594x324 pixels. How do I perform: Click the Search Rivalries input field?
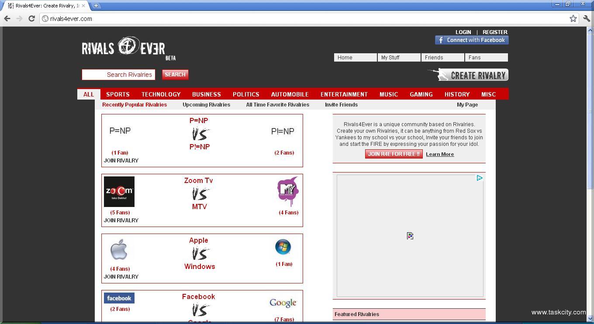118,75
